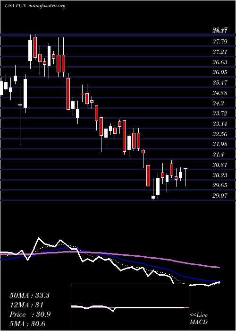Click inside the MACD inset panel
Screen dimensions: 236x331
(130, 307)
